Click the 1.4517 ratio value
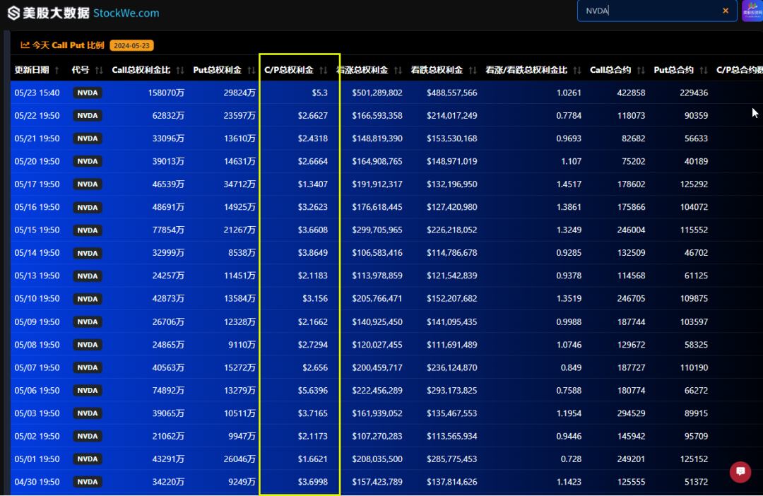 coord(569,184)
